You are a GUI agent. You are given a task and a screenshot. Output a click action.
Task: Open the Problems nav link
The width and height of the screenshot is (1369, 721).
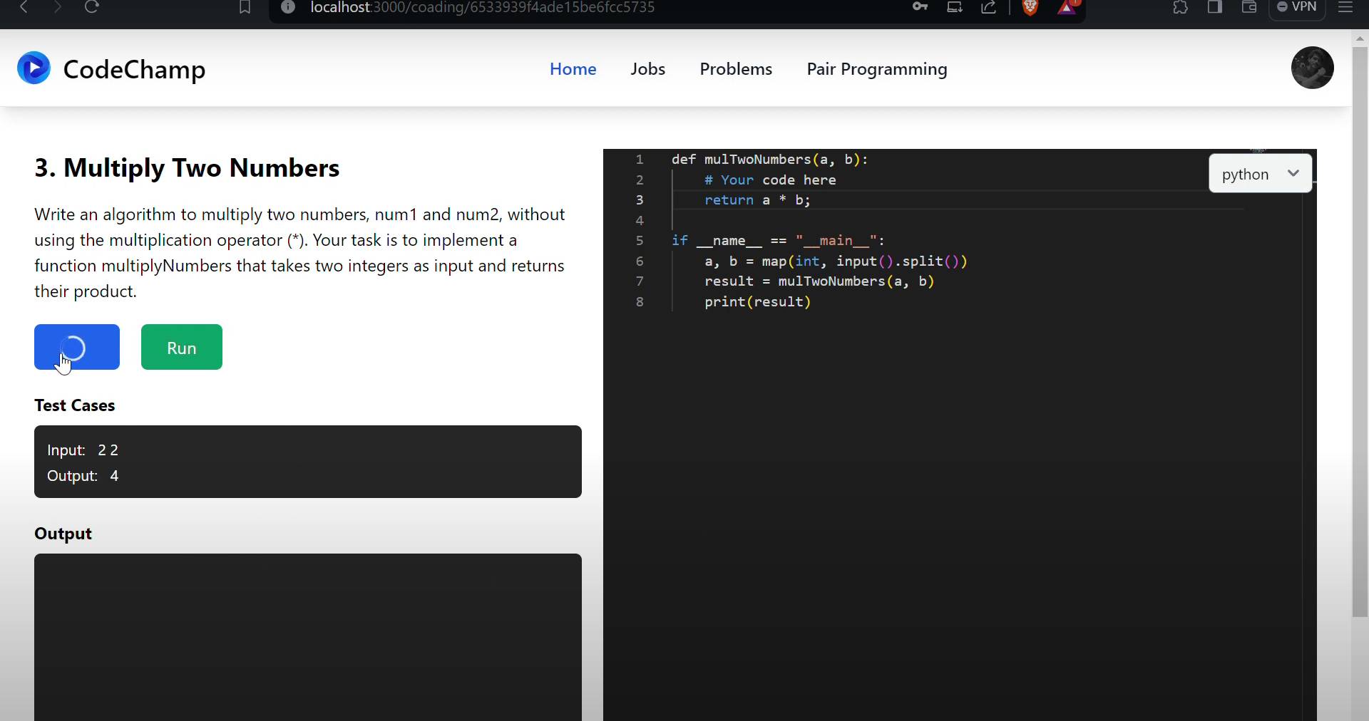(x=736, y=69)
